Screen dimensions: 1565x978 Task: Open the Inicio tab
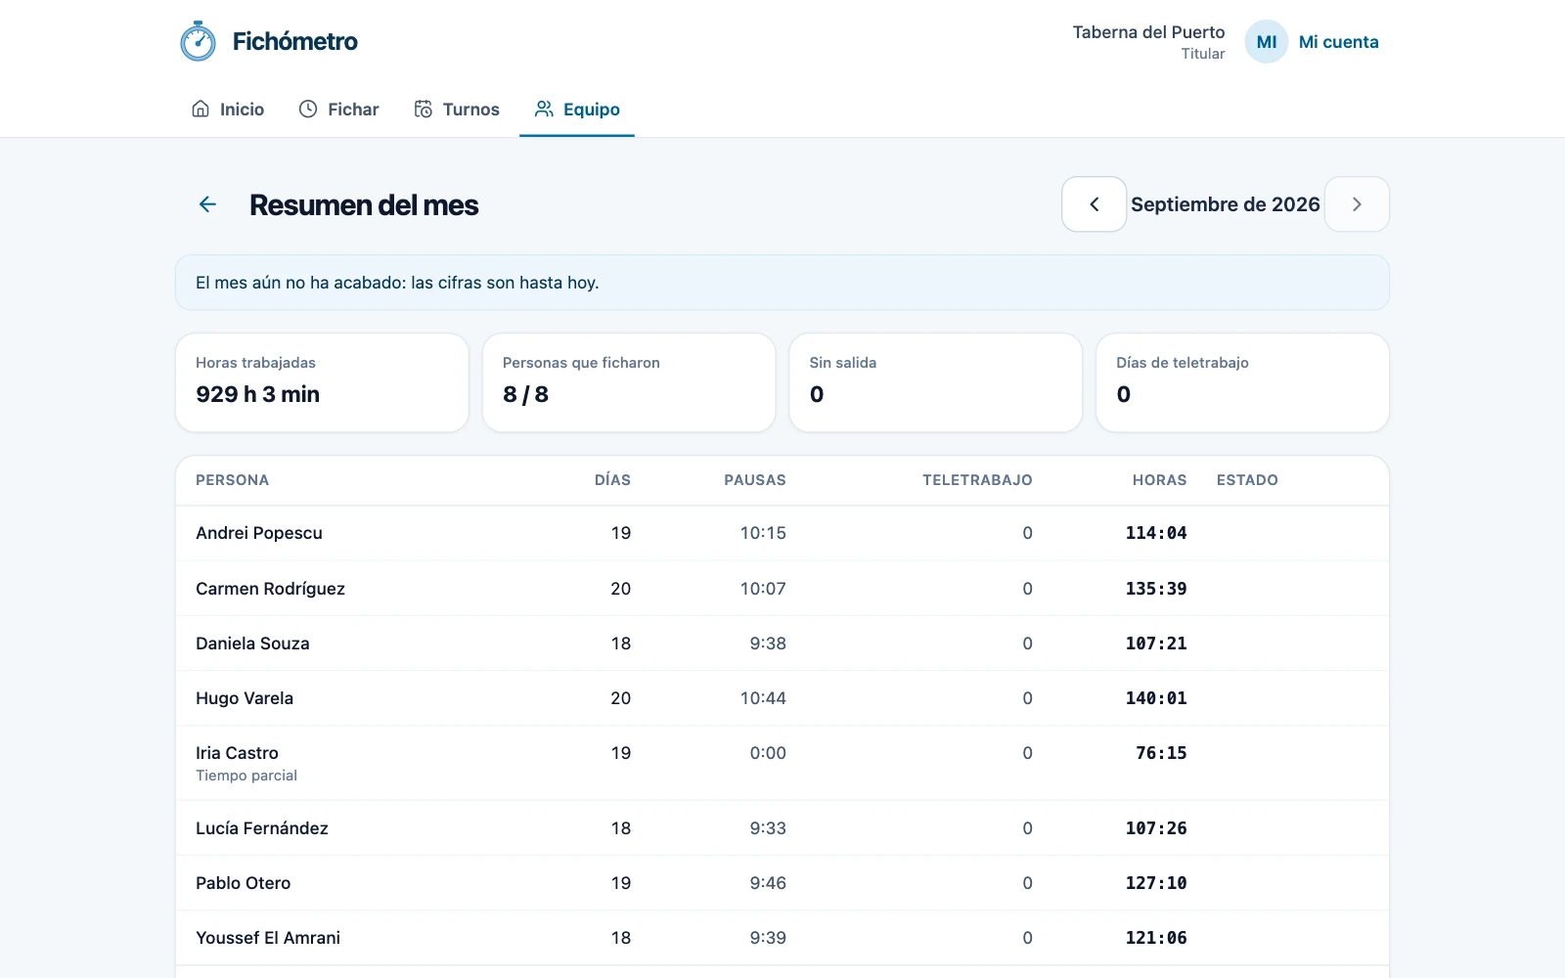click(228, 110)
